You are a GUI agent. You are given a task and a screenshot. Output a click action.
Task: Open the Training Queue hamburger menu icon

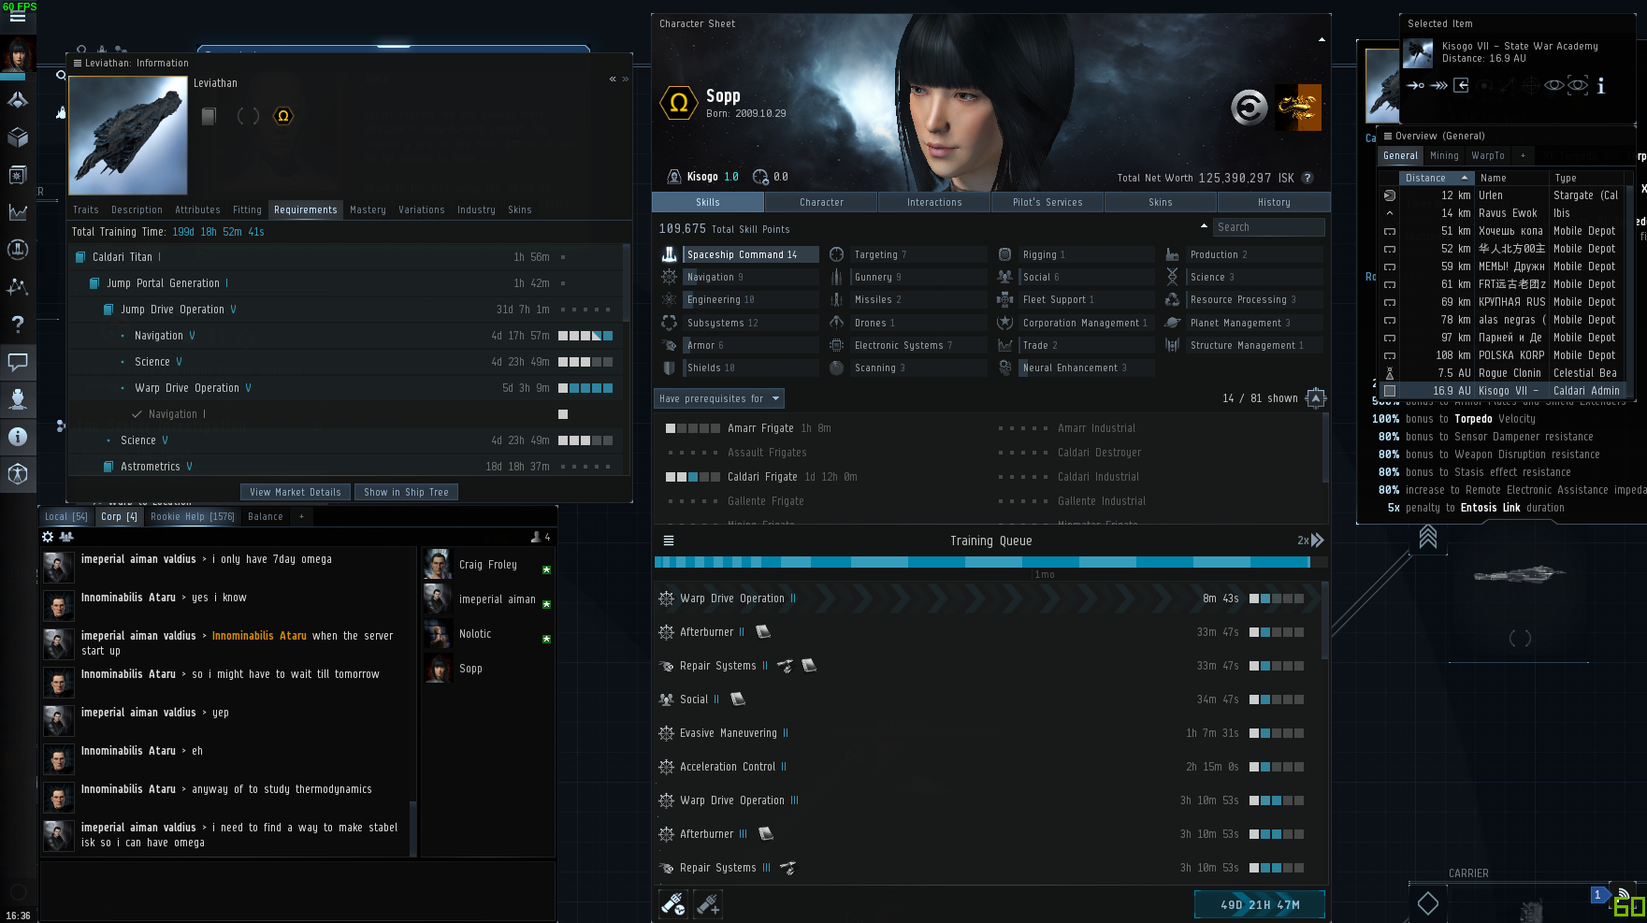click(668, 541)
